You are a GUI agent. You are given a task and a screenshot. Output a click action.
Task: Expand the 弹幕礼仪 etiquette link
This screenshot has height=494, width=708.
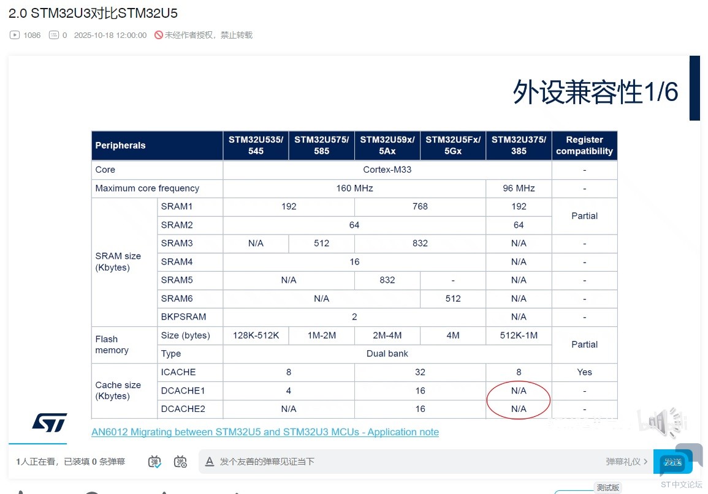626,462
